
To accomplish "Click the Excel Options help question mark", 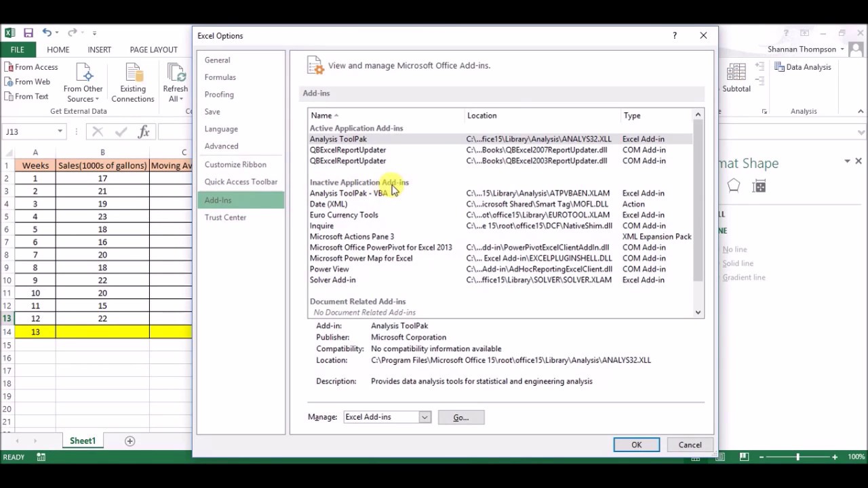I will [x=674, y=35].
